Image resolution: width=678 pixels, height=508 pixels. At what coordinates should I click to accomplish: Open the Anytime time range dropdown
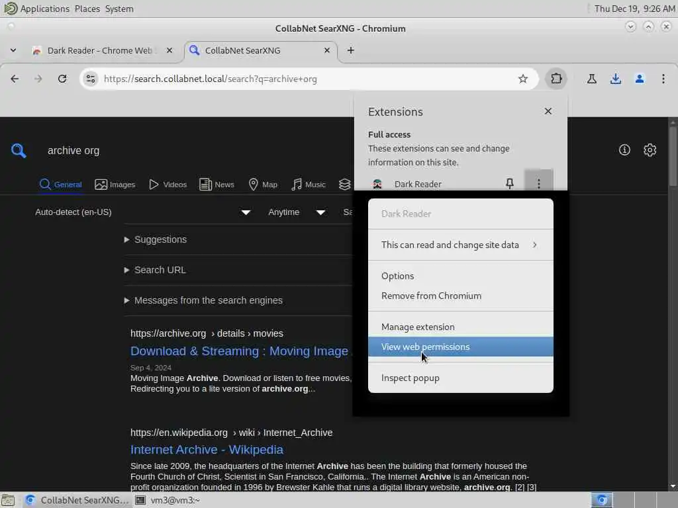pos(296,212)
